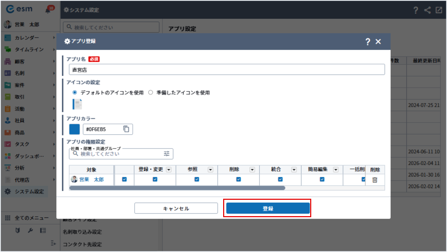Click the notification bell icon

(x=48, y=10)
